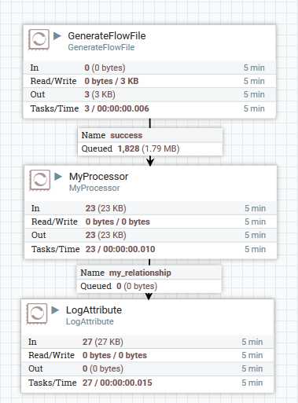Click the Read/Write row of MyProcessor
The width and height of the screenshot is (298, 403).
pos(151,222)
